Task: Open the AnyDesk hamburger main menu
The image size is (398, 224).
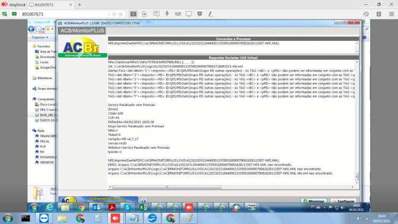Action: pyautogui.click(x=392, y=14)
